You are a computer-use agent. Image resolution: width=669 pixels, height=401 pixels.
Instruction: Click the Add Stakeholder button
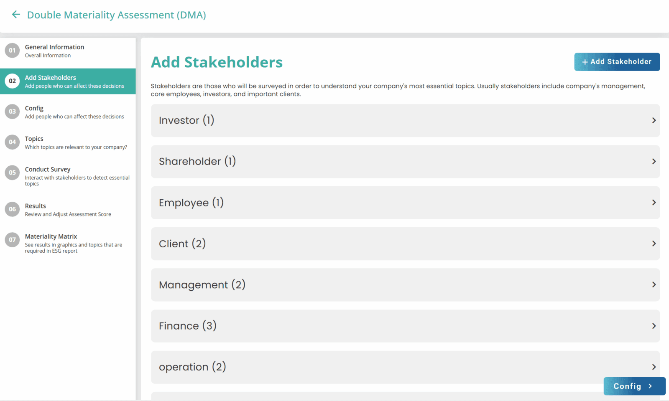coord(617,62)
